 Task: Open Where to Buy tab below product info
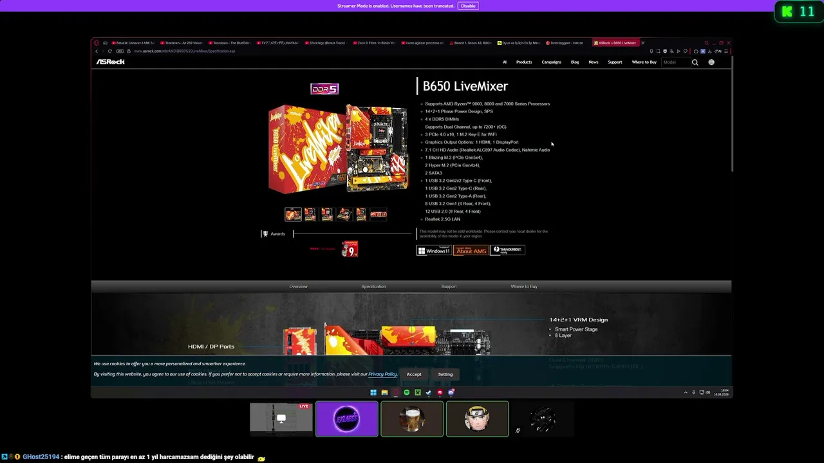coord(524,287)
